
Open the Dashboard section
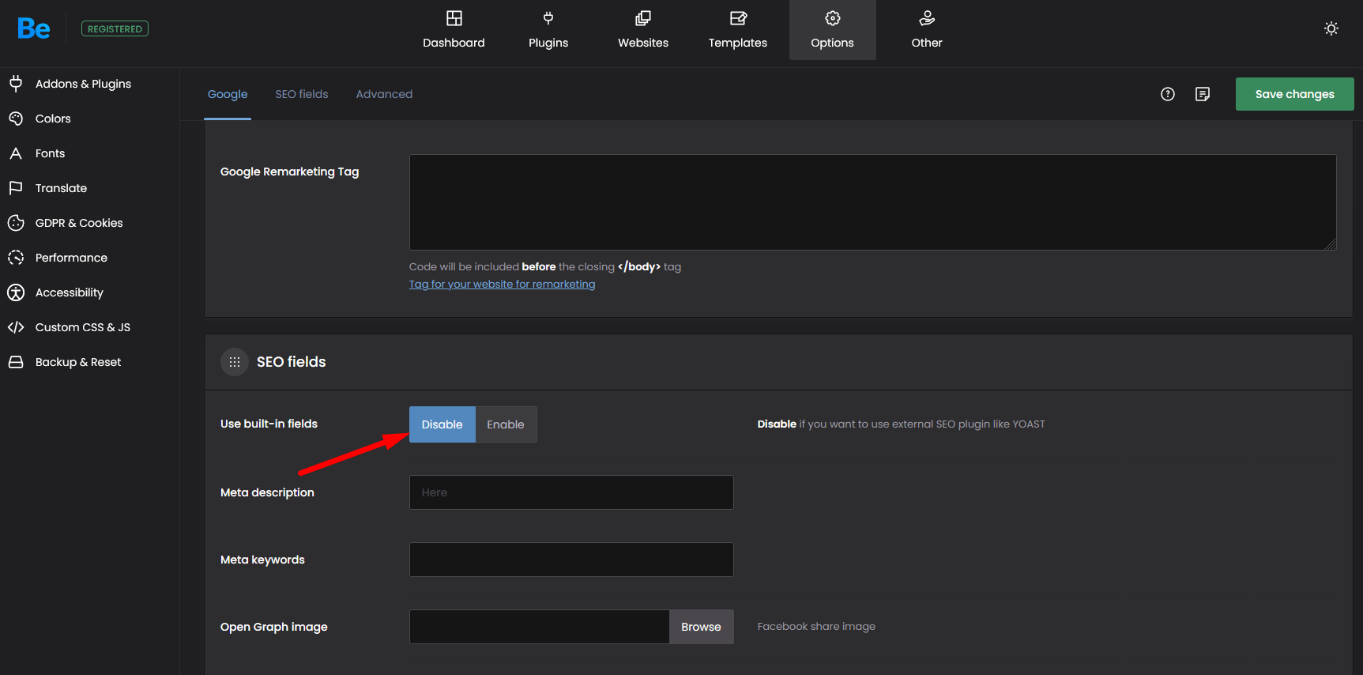point(454,30)
